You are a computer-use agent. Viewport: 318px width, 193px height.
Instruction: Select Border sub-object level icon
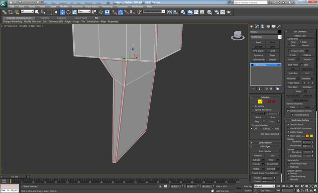coord(265,101)
